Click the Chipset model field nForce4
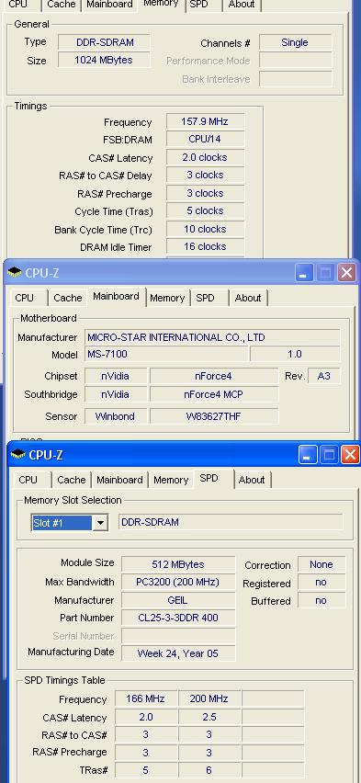This screenshot has width=361, height=783. pyautogui.click(x=214, y=376)
